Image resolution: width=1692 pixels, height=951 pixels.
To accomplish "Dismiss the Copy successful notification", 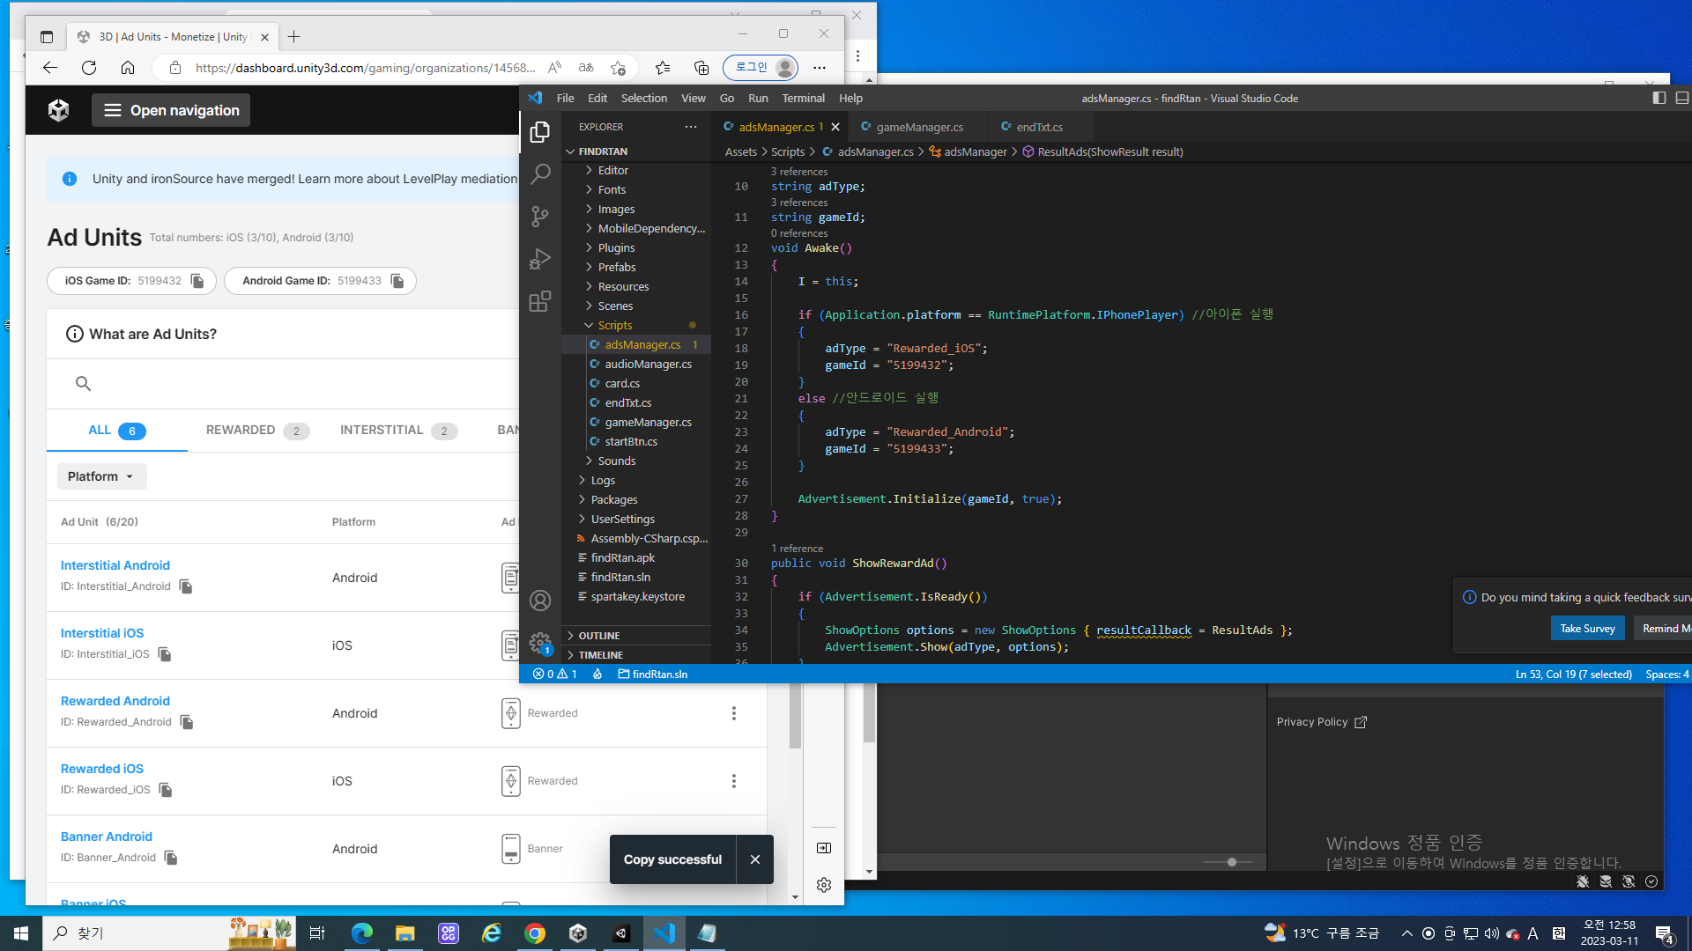I will (755, 859).
